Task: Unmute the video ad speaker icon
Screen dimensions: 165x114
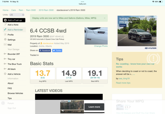Action: pos(63,111)
